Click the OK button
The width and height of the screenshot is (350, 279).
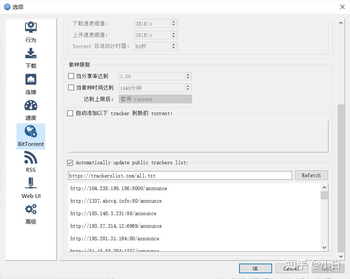pyautogui.click(x=255, y=268)
